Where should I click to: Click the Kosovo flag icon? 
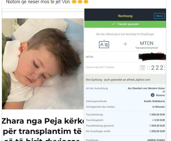153,95
